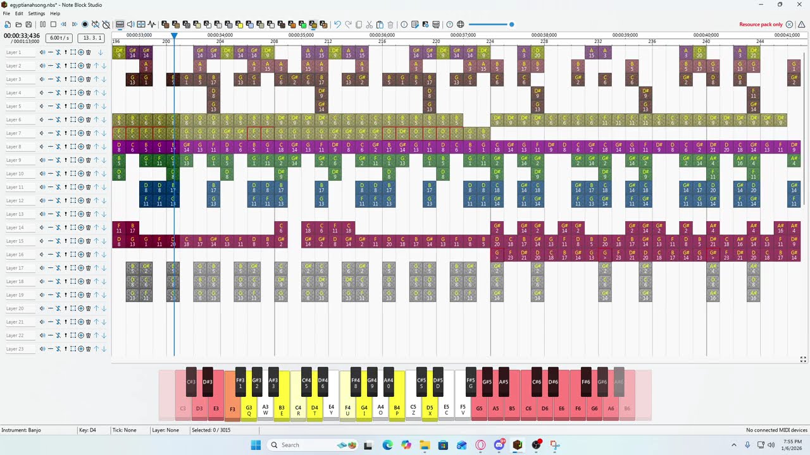Click the paste clipboard icon
This screenshot has width=810, height=455.
click(380, 25)
